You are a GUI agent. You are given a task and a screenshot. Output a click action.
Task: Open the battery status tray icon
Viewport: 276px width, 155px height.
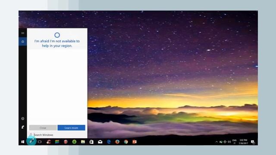point(221,142)
